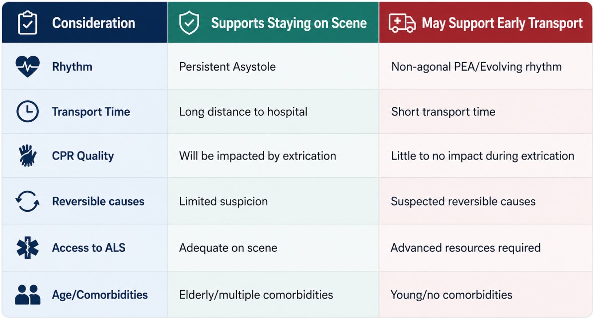This screenshot has height=319, width=594.
Task: Click the heart rhythm icon
Action: click(x=27, y=66)
